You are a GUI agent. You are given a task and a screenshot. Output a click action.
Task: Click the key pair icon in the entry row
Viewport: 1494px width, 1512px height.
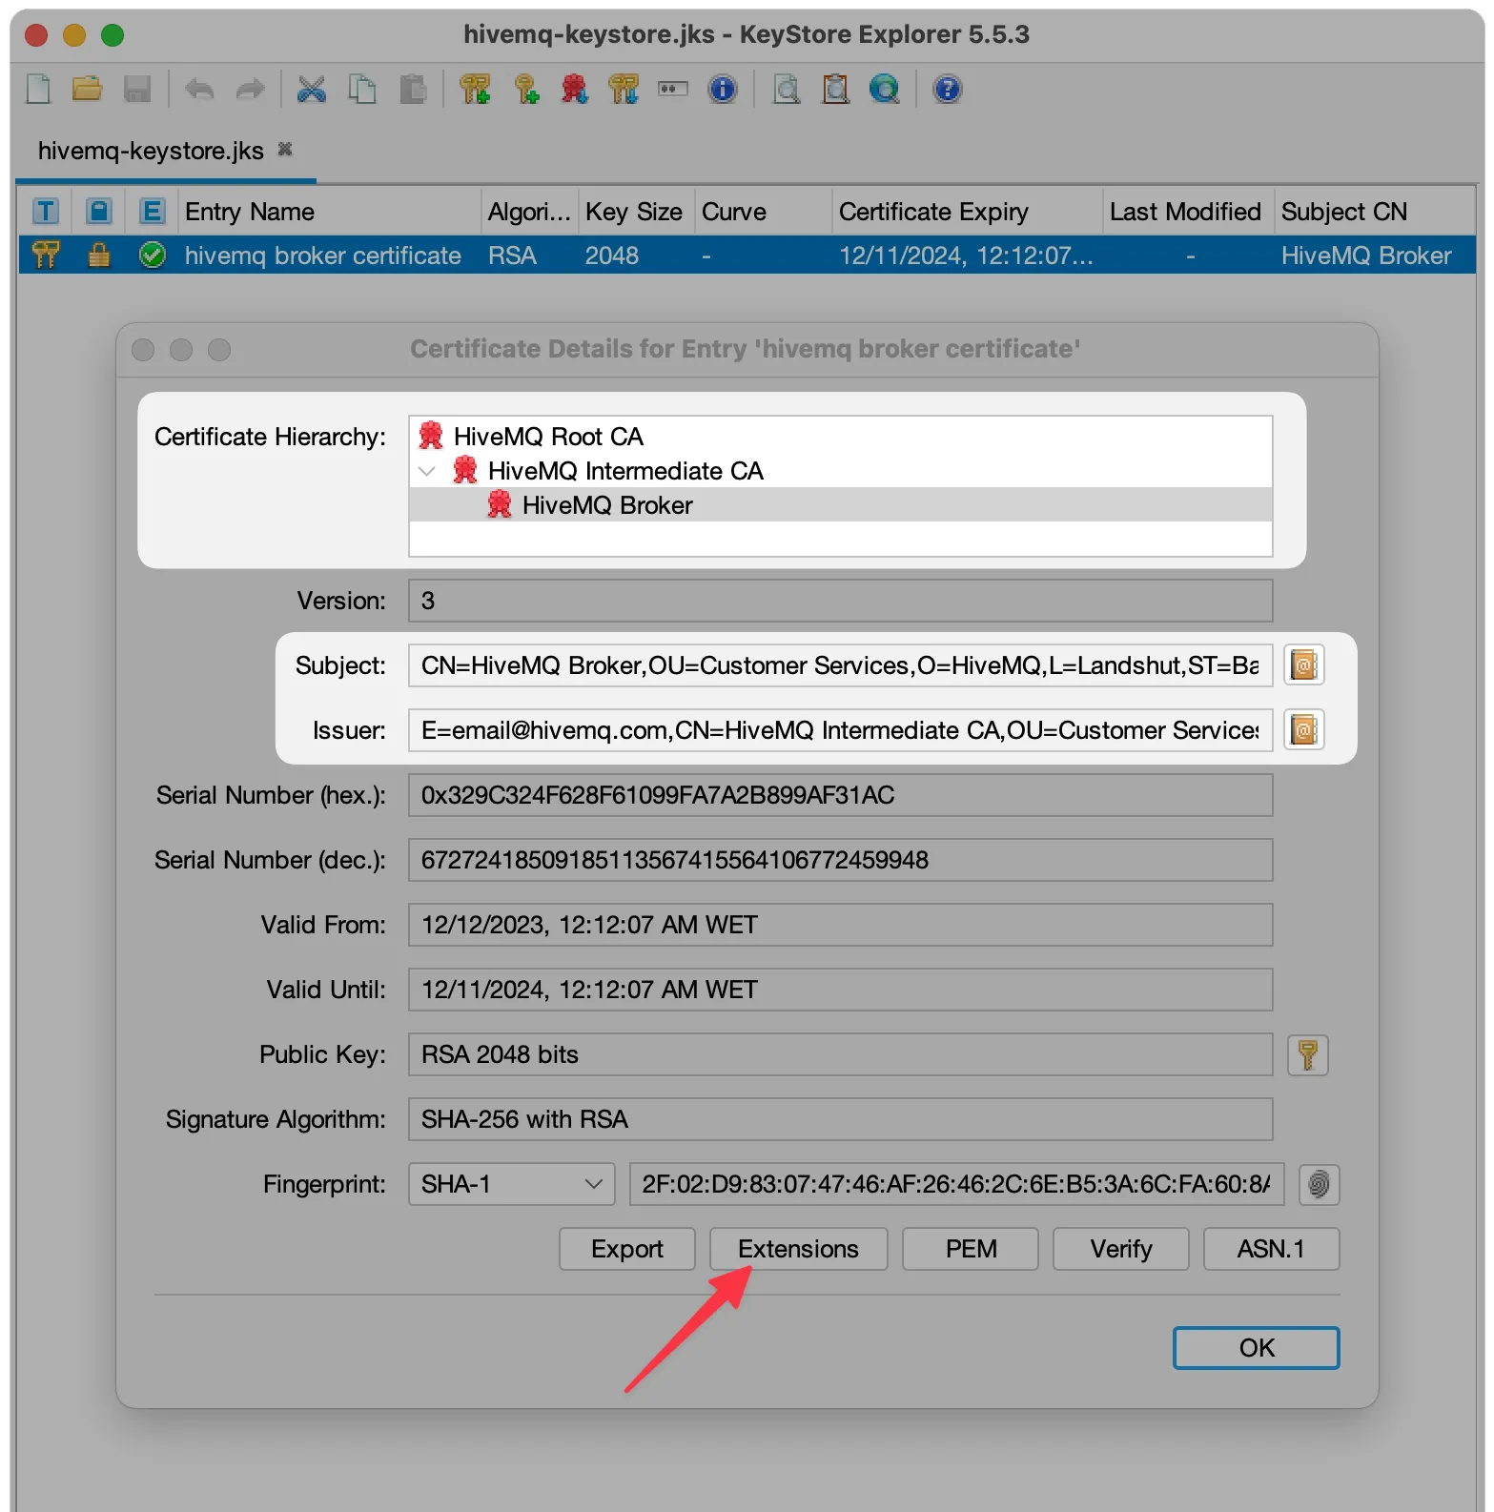pyautogui.click(x=46, y=255)
